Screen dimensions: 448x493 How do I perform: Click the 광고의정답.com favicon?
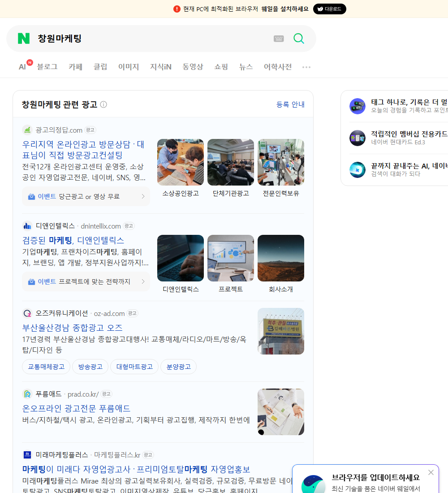click(x=27, y=130)
